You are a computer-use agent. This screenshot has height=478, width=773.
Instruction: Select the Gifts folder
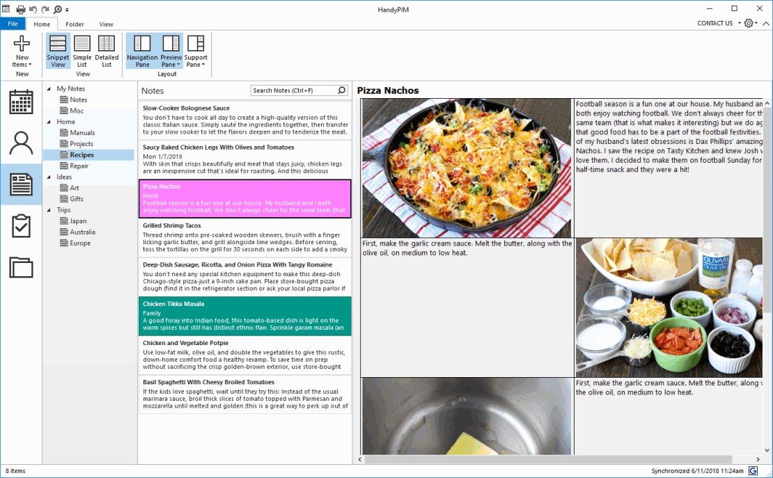pyautogui.click(x=72, y=198)
